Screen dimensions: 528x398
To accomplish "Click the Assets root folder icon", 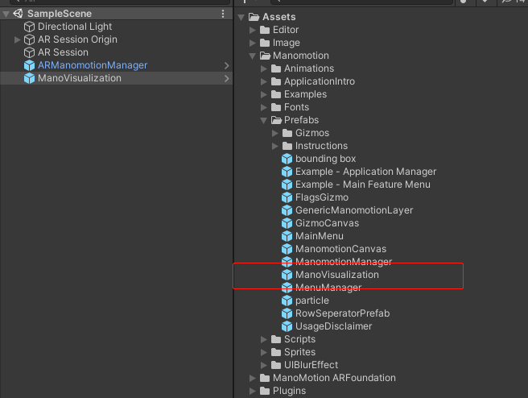I will coord(254,17).
